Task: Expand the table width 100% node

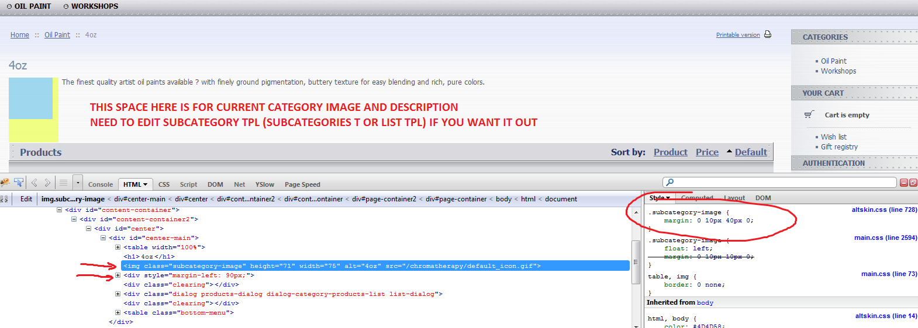Action: [118, 247]
